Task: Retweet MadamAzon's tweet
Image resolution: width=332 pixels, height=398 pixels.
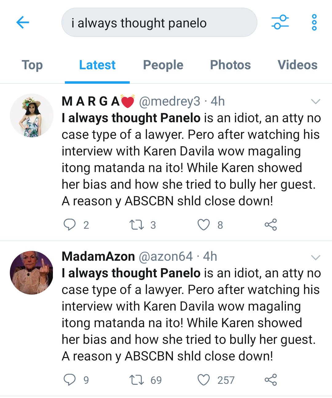Action: click(x=136, y=380)
